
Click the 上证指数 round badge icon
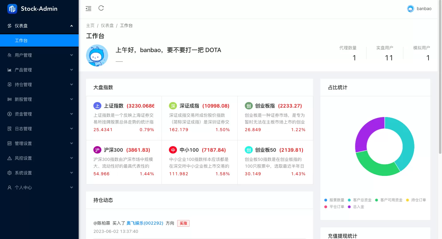(x=97, y=106)
